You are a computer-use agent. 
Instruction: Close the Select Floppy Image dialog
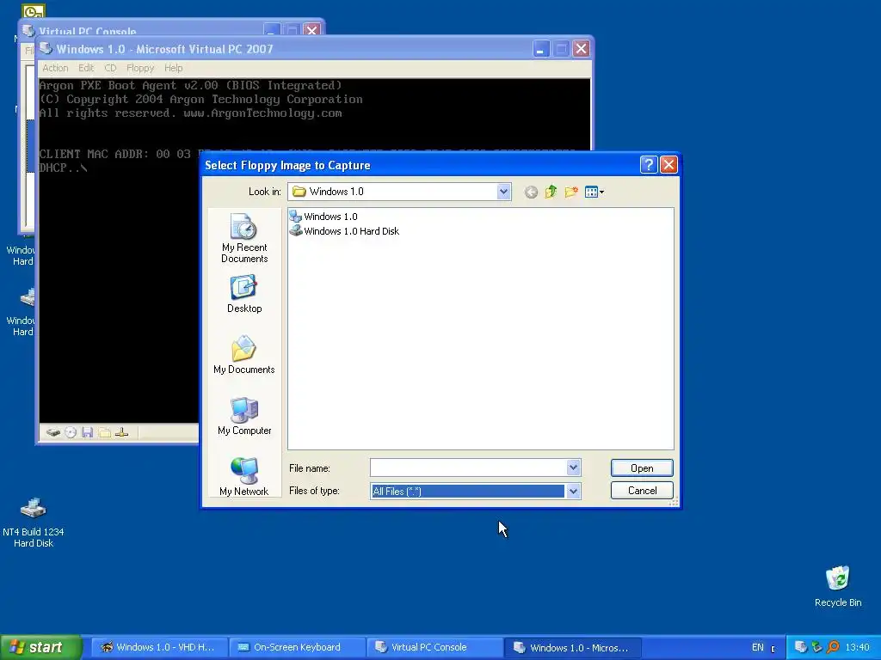[x=668, y=165]
